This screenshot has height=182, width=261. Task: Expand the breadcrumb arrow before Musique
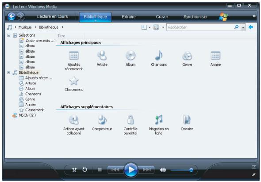(x=15, y=27)
